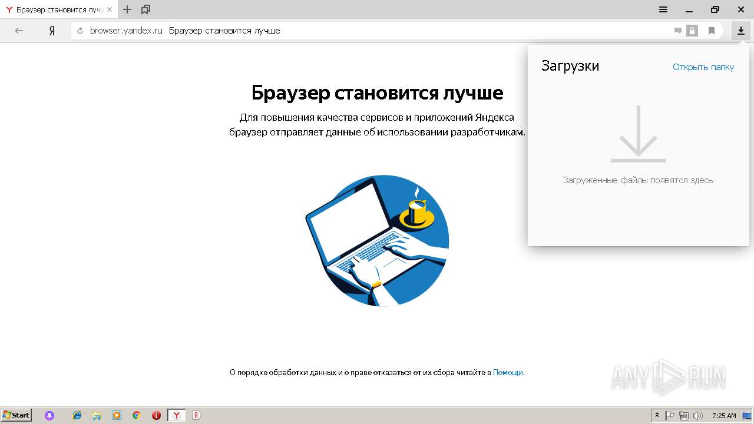Open Windows Explorer folder from taskbar
The width and height of the screenshot is (754, 424).
coord(97,415)
